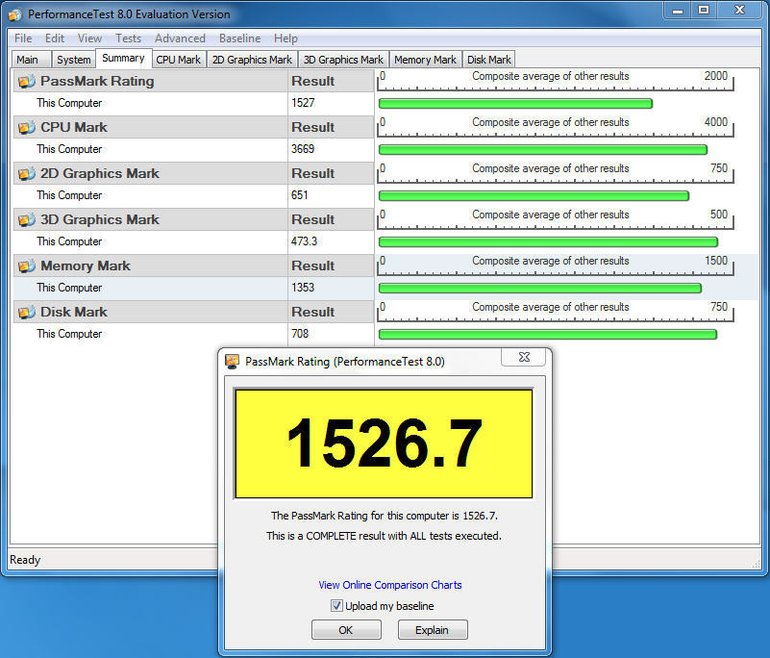Switch to the System tab

[74, 60]
